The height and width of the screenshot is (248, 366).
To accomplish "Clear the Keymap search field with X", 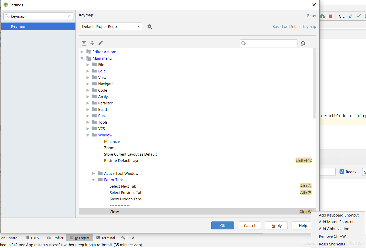I will 69,16.
